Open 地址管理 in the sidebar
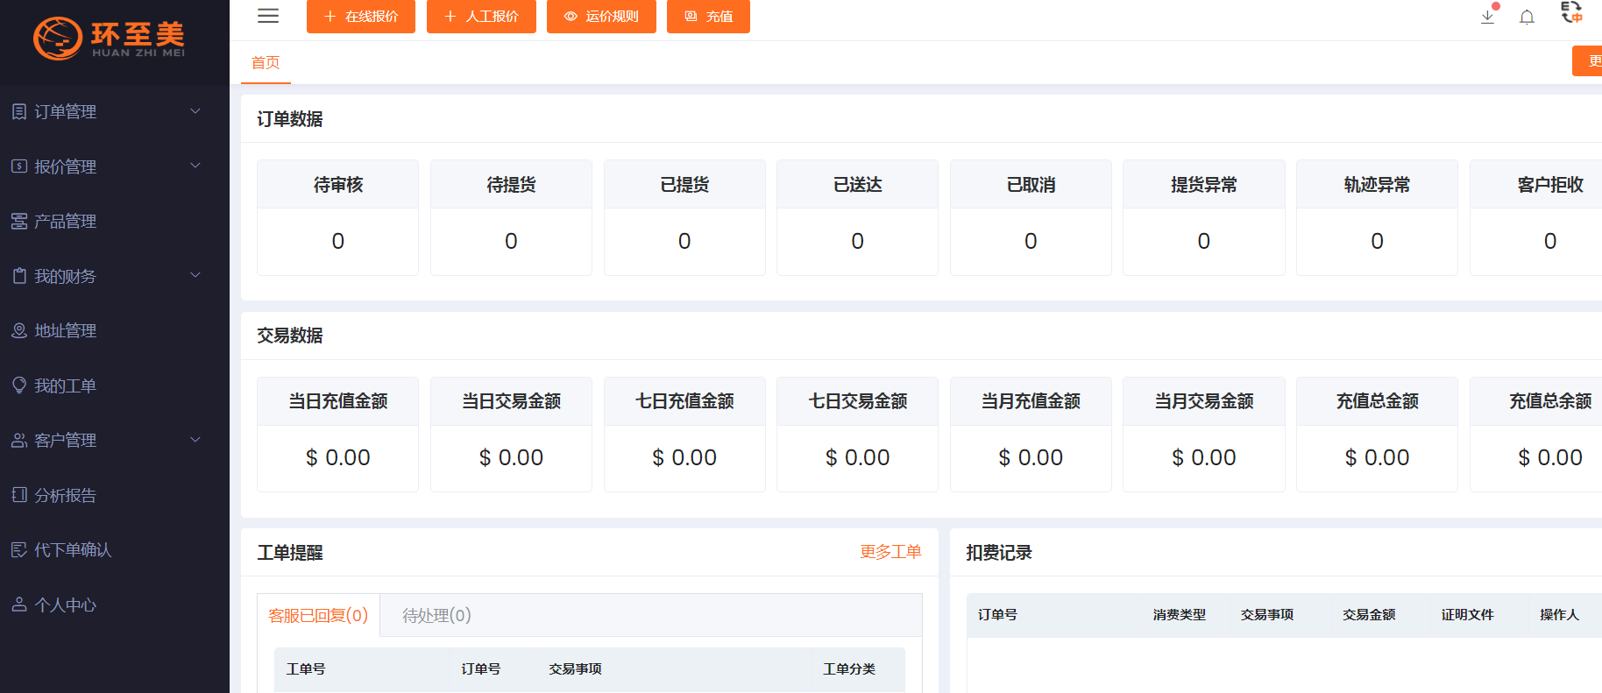This screenshot has height=693, width=1602. [65, 331]
